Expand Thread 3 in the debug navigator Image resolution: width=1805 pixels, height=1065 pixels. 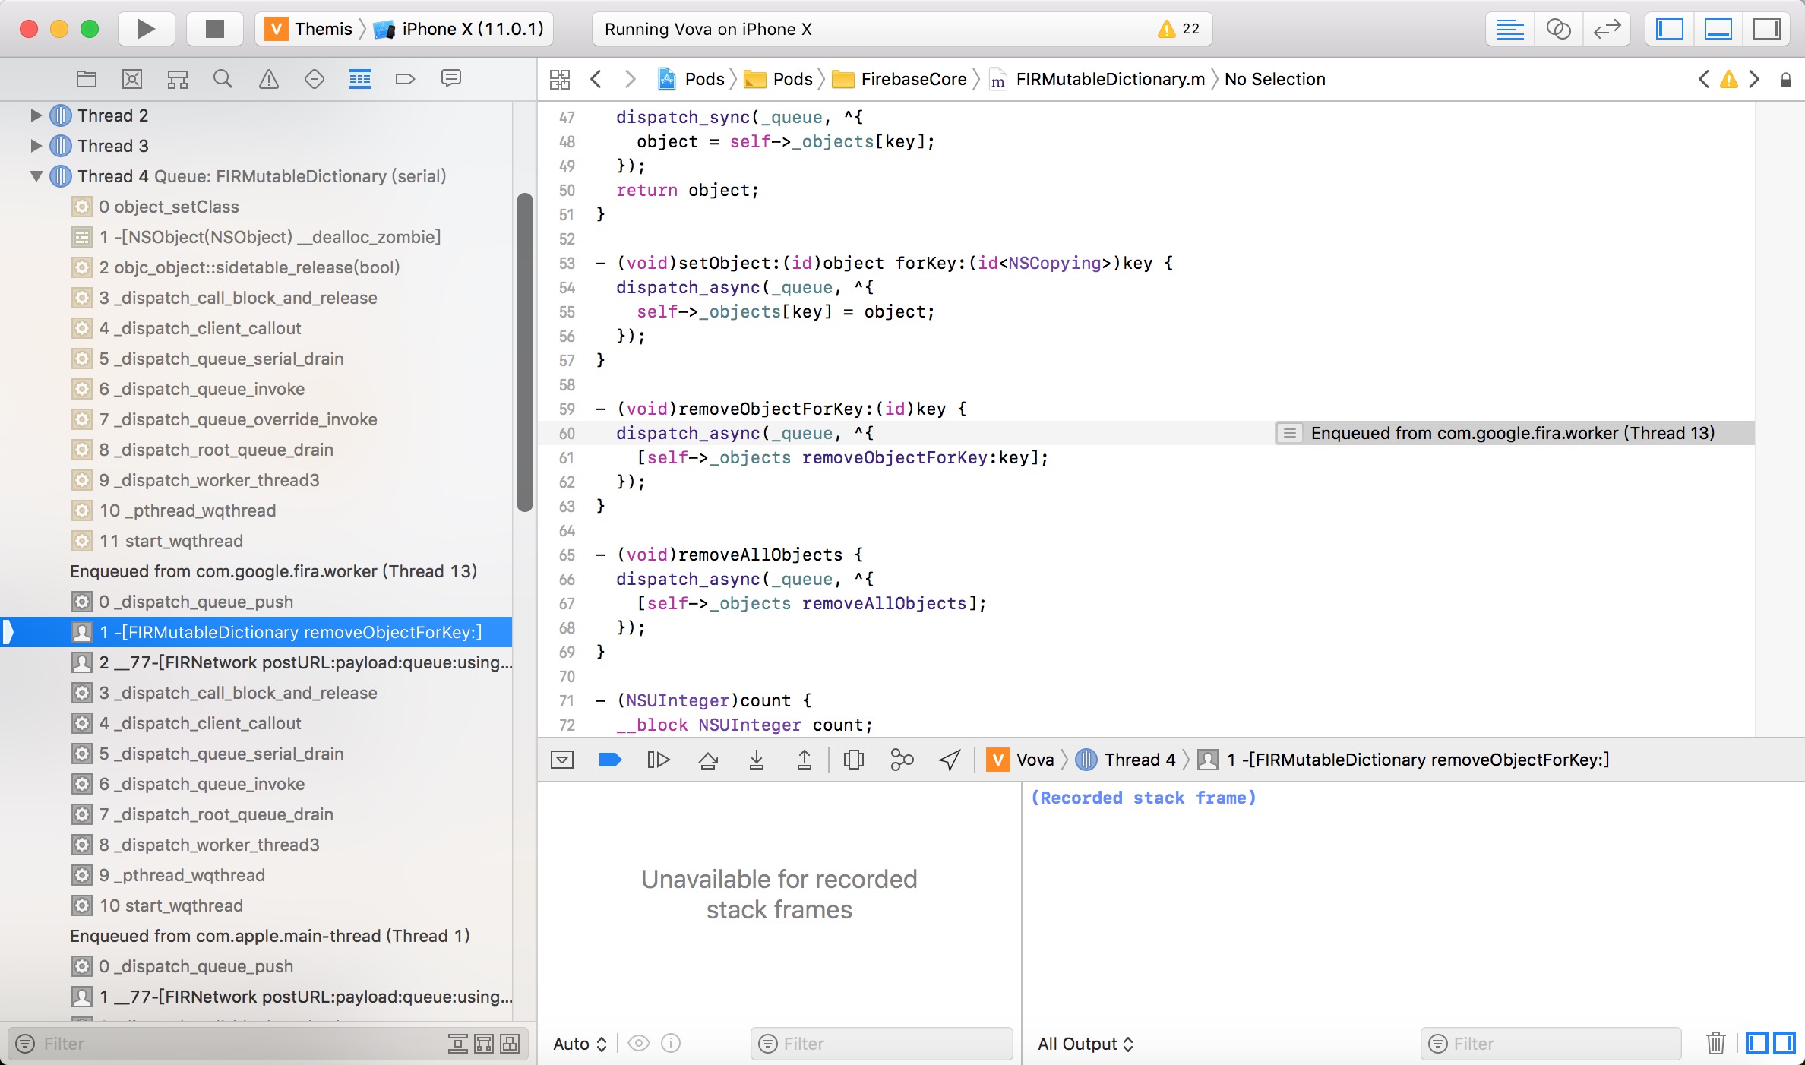click(36, 144)
